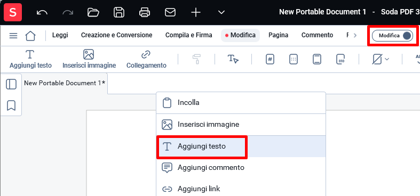Open the Commento tab
Screen dimensions: 420x196
[x=317, y=35]
